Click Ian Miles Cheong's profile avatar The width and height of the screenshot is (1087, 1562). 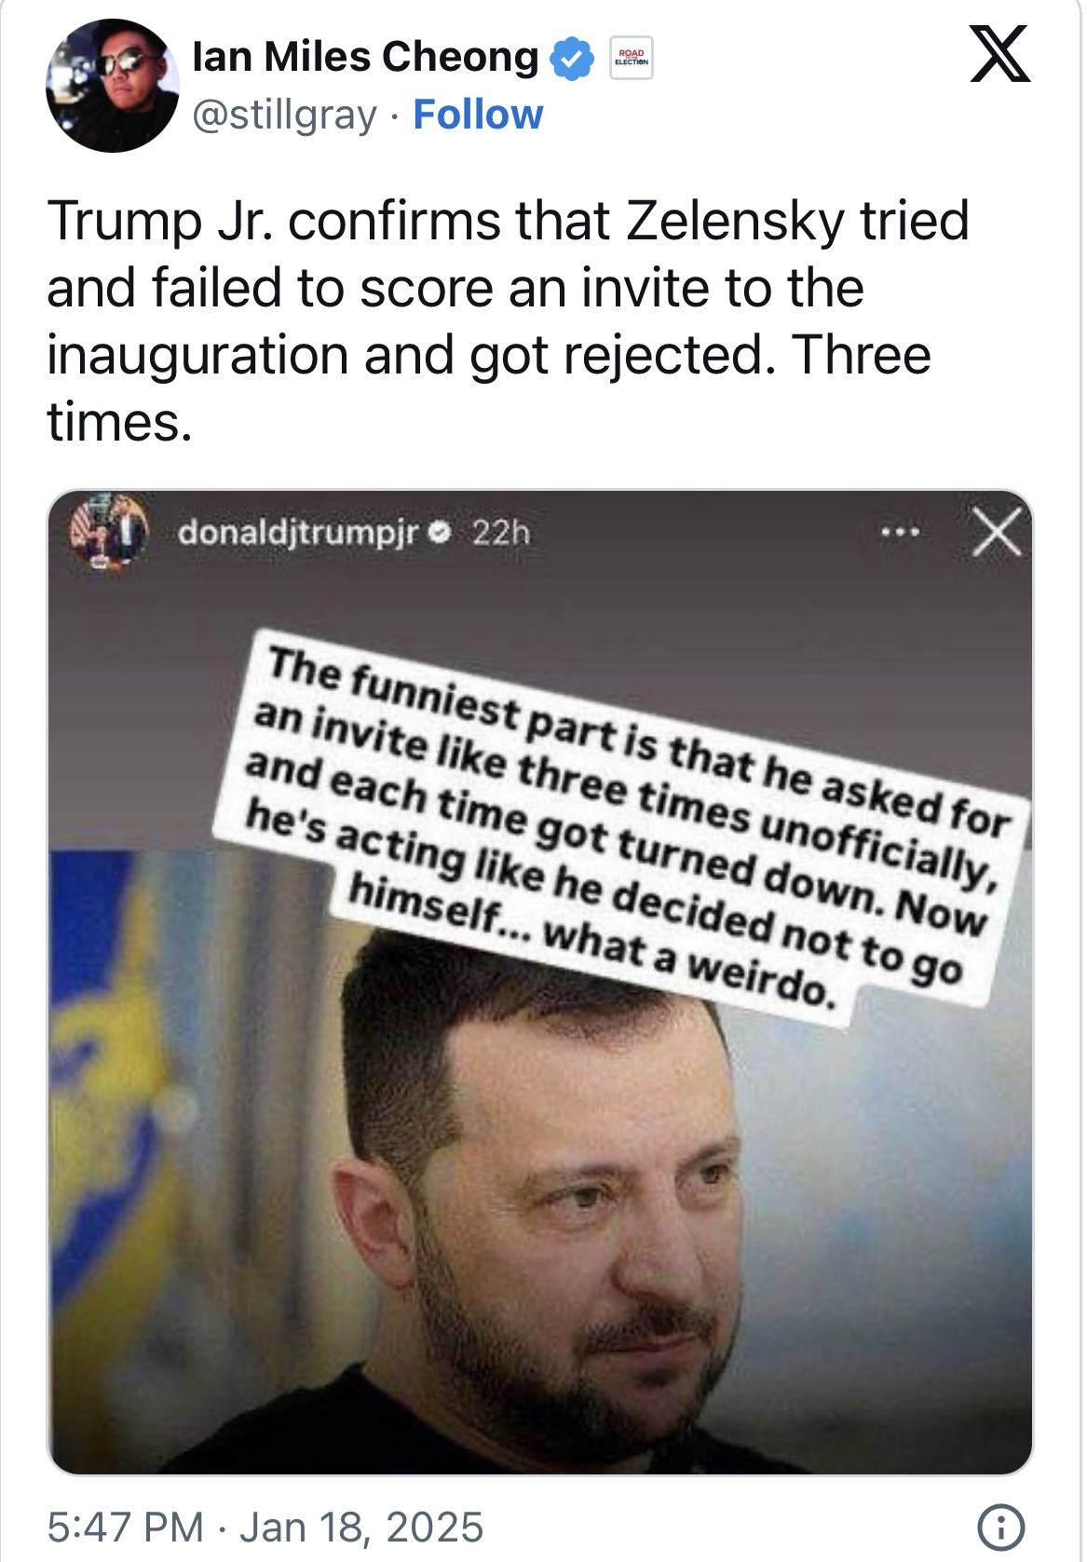pyautogui.click(x=112, y=86)
